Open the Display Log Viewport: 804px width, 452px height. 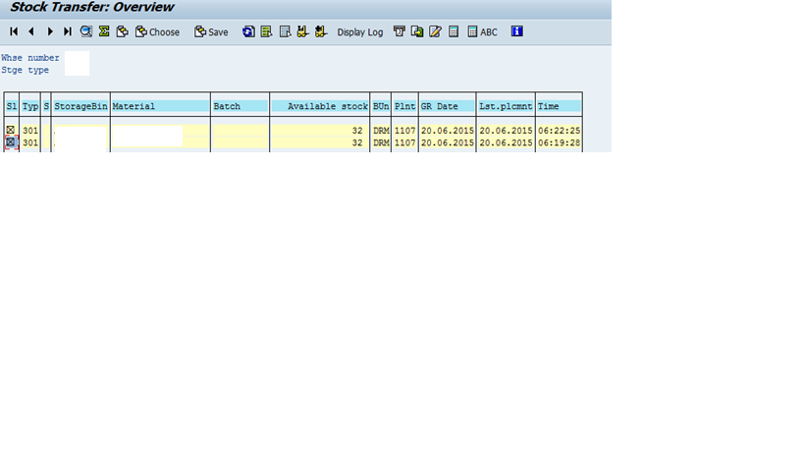pyautogui.click(x=359, y=32)
